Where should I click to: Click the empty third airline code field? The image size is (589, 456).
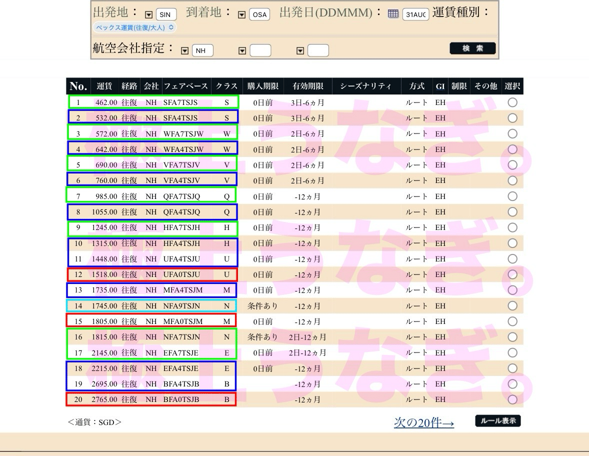[x=318, y=50]
